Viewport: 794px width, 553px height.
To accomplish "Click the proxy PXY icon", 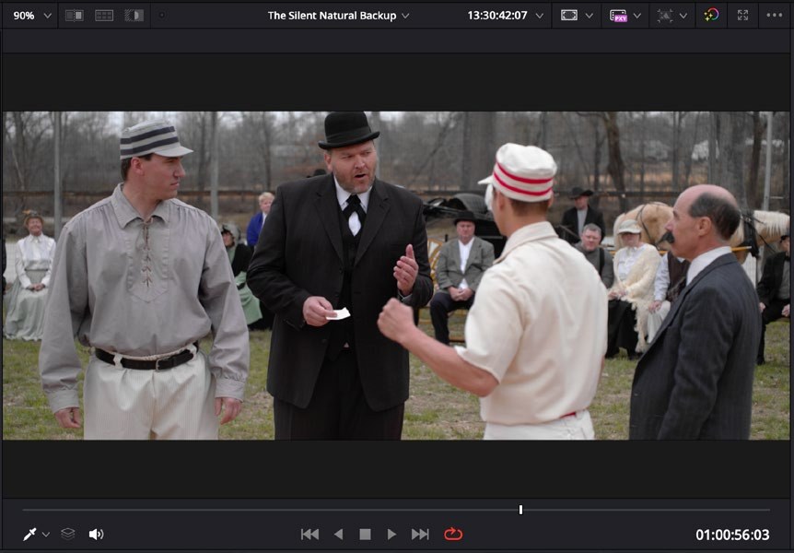I will click(618, 16).
